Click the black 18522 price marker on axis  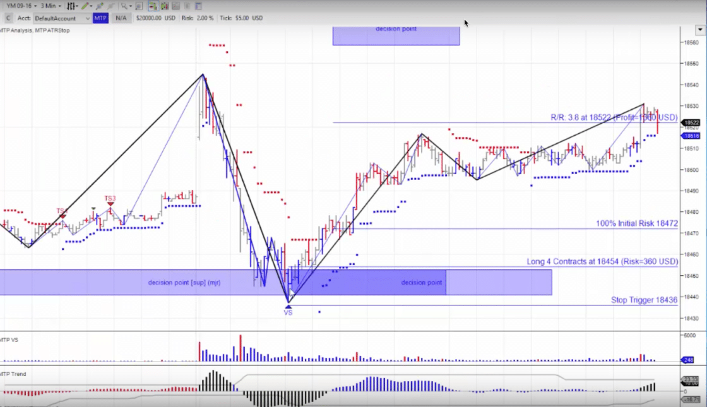691,122
